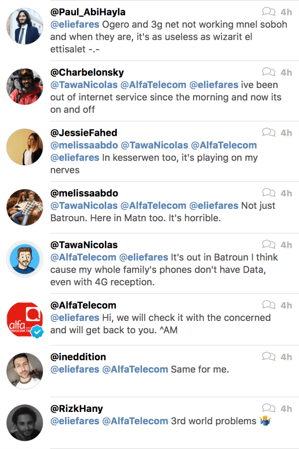The height and width of the screenshot is (449, 299).
Task: Click the @AlfaTelecom mention in @ineddition's tweet
Action: click(135, 369)
